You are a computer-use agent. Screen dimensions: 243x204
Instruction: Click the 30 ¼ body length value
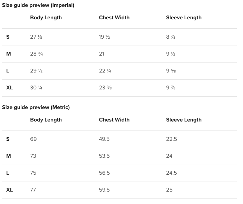(x=36, y=88)
